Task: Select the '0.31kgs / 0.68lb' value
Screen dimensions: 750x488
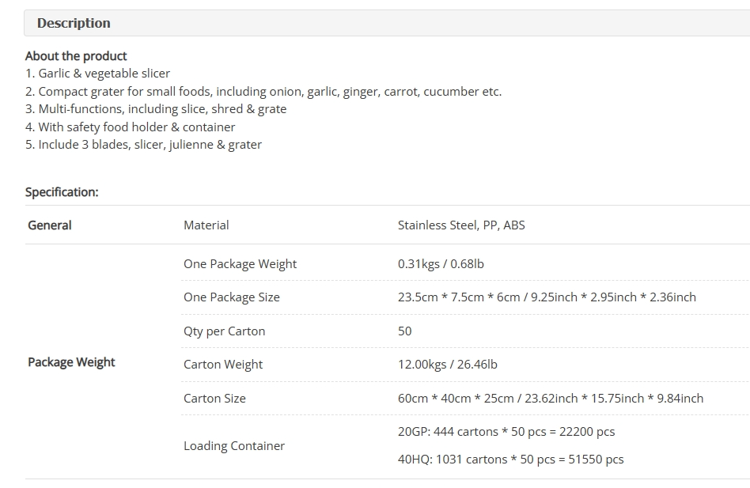Action: point(441,264)
